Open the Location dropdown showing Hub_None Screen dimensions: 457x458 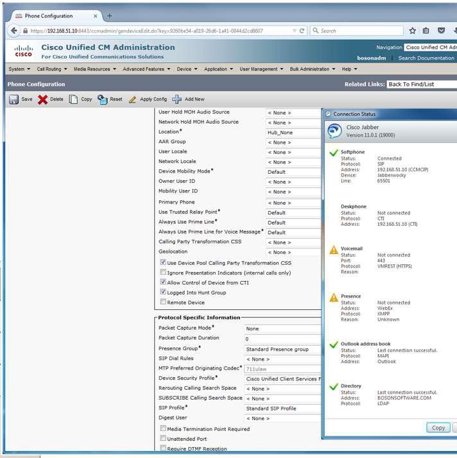293,133
